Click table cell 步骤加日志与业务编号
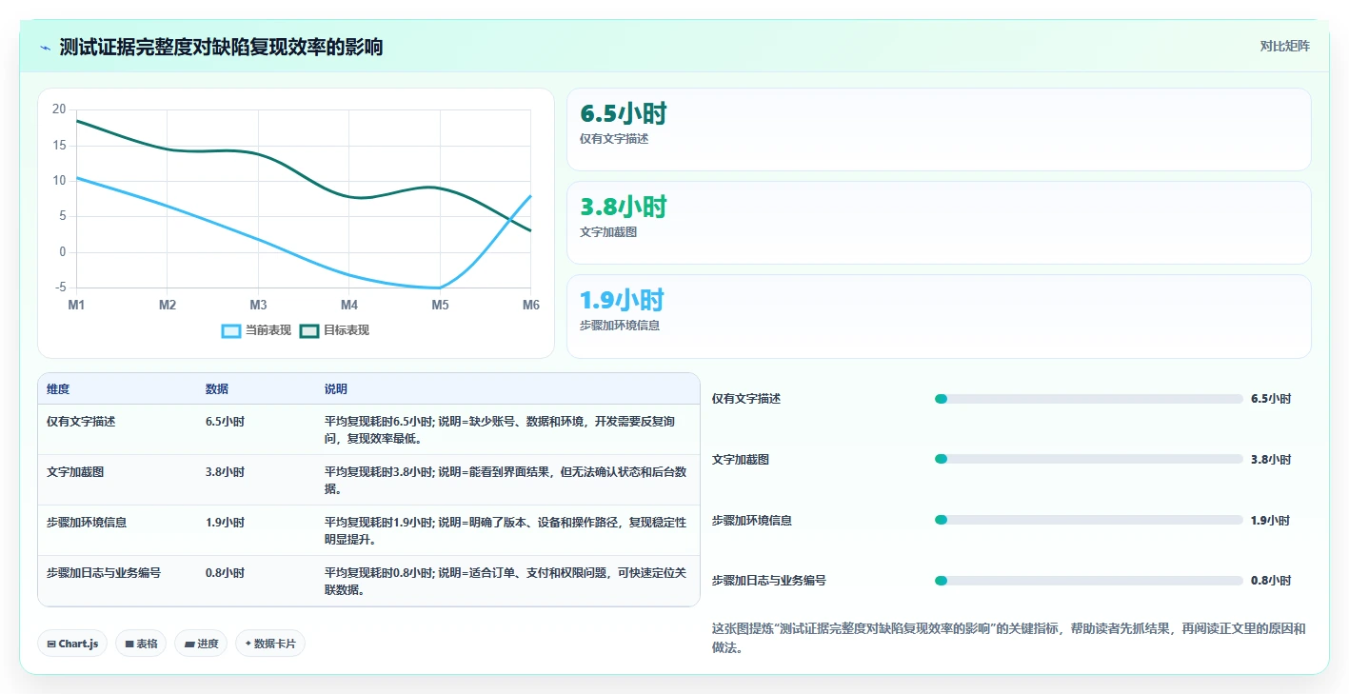The height and width of the screenshot is (694, 1349). point(104,573)
